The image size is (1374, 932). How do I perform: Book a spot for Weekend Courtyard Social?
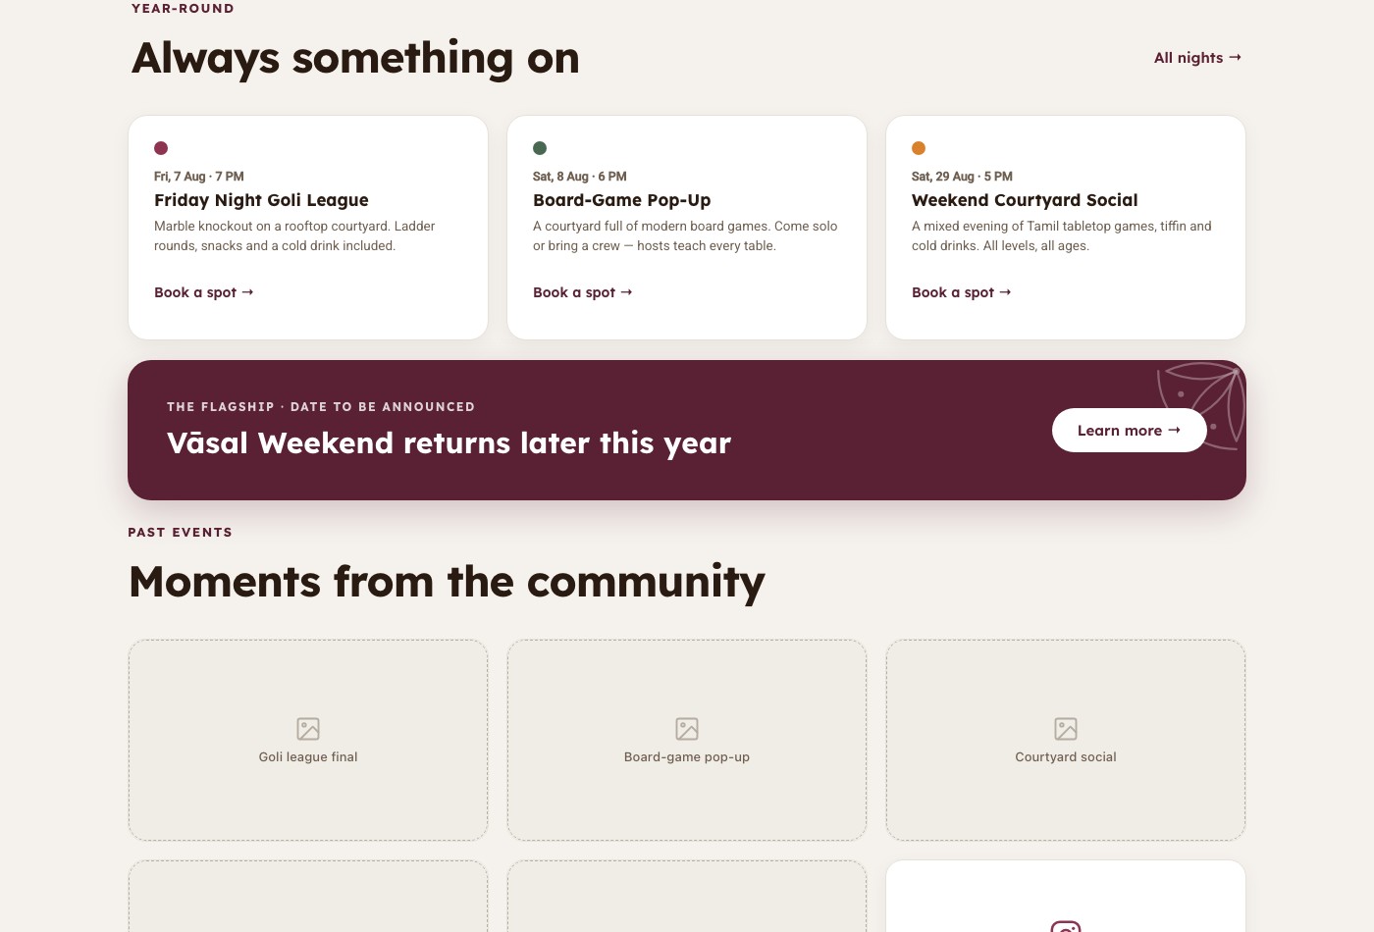click(x=962, y=292)
